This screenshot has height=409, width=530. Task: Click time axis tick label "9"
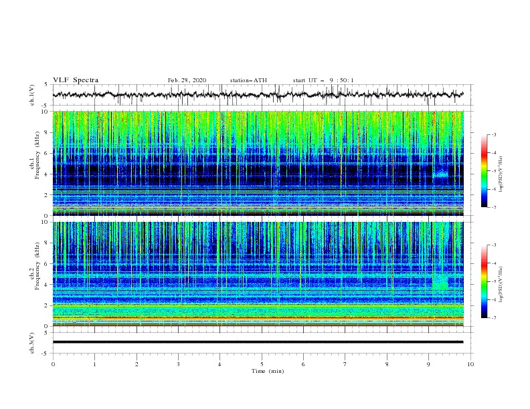pyautogui.click(x=428, y=364)
